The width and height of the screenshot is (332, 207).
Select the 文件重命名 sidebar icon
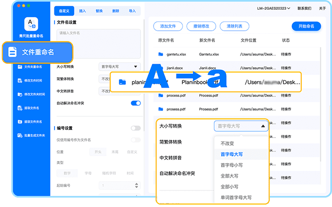(x=13, y=52)
